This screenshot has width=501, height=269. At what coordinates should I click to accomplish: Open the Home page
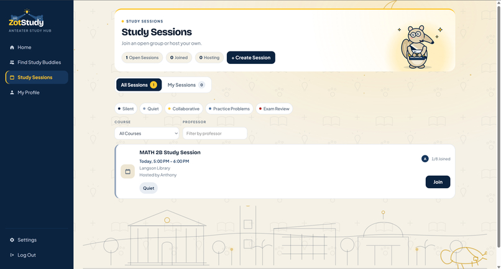37,47
